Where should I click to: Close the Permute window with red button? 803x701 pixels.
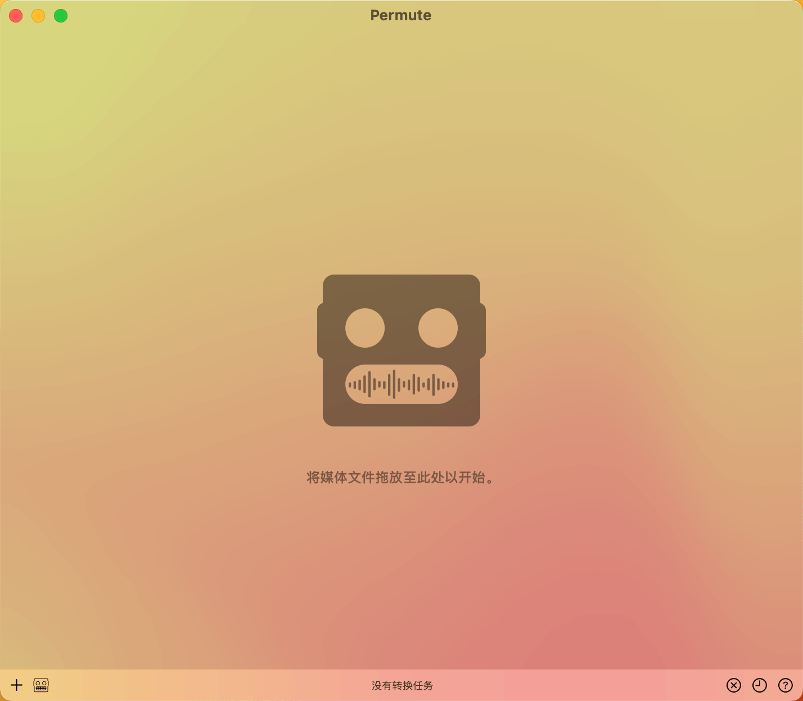(16, 16)
